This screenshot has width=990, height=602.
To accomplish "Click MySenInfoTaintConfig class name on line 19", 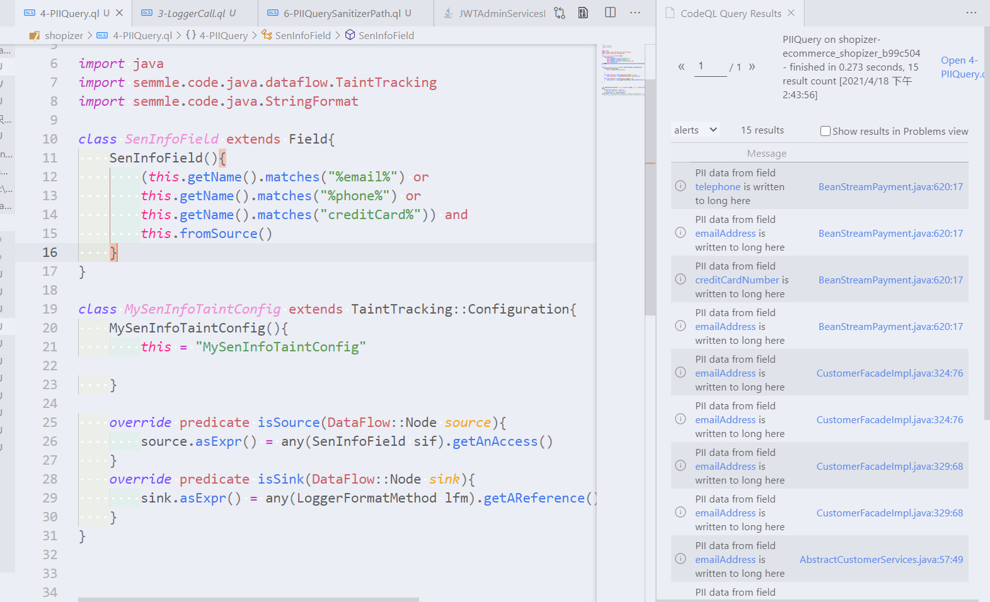I will (x=202, y=309).
